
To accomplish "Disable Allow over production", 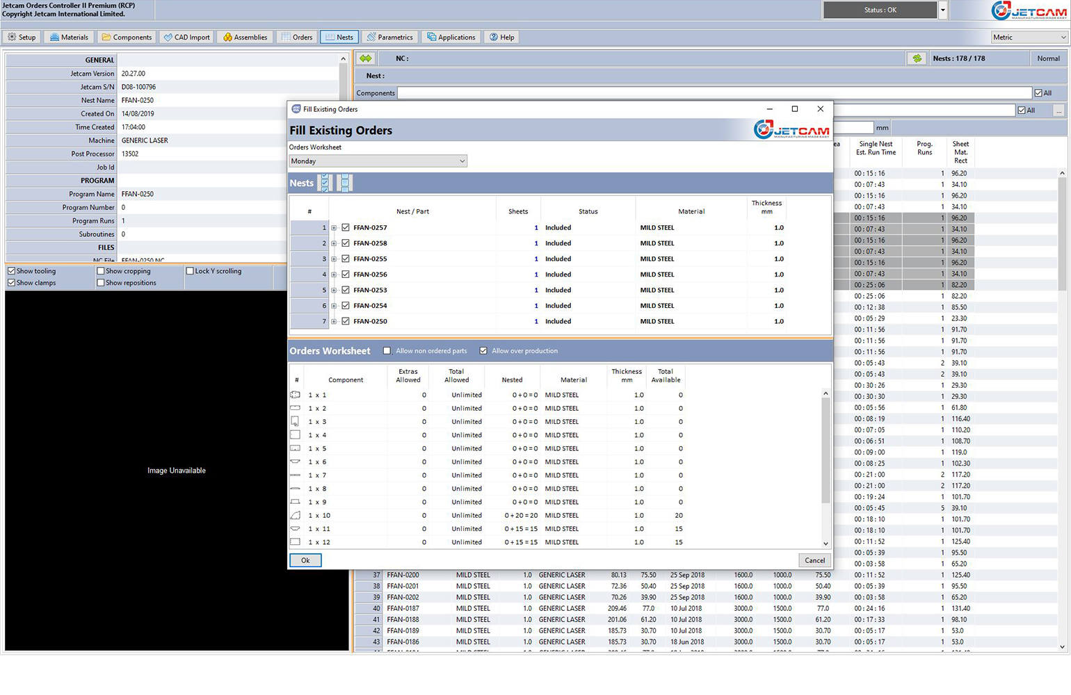I will 483,351.
